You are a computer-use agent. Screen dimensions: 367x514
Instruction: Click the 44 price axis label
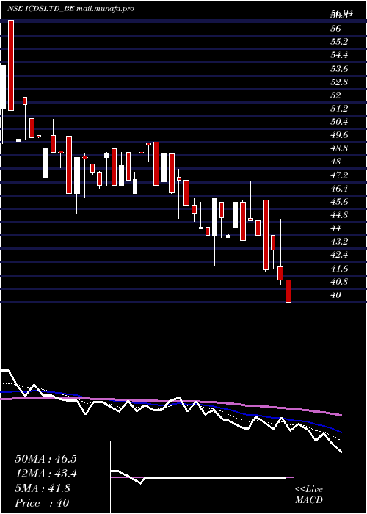pos(336,228)
